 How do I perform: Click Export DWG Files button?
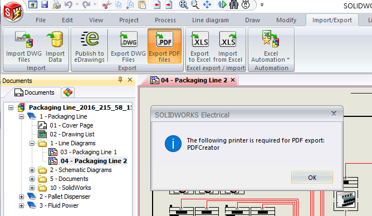(128, 46)
